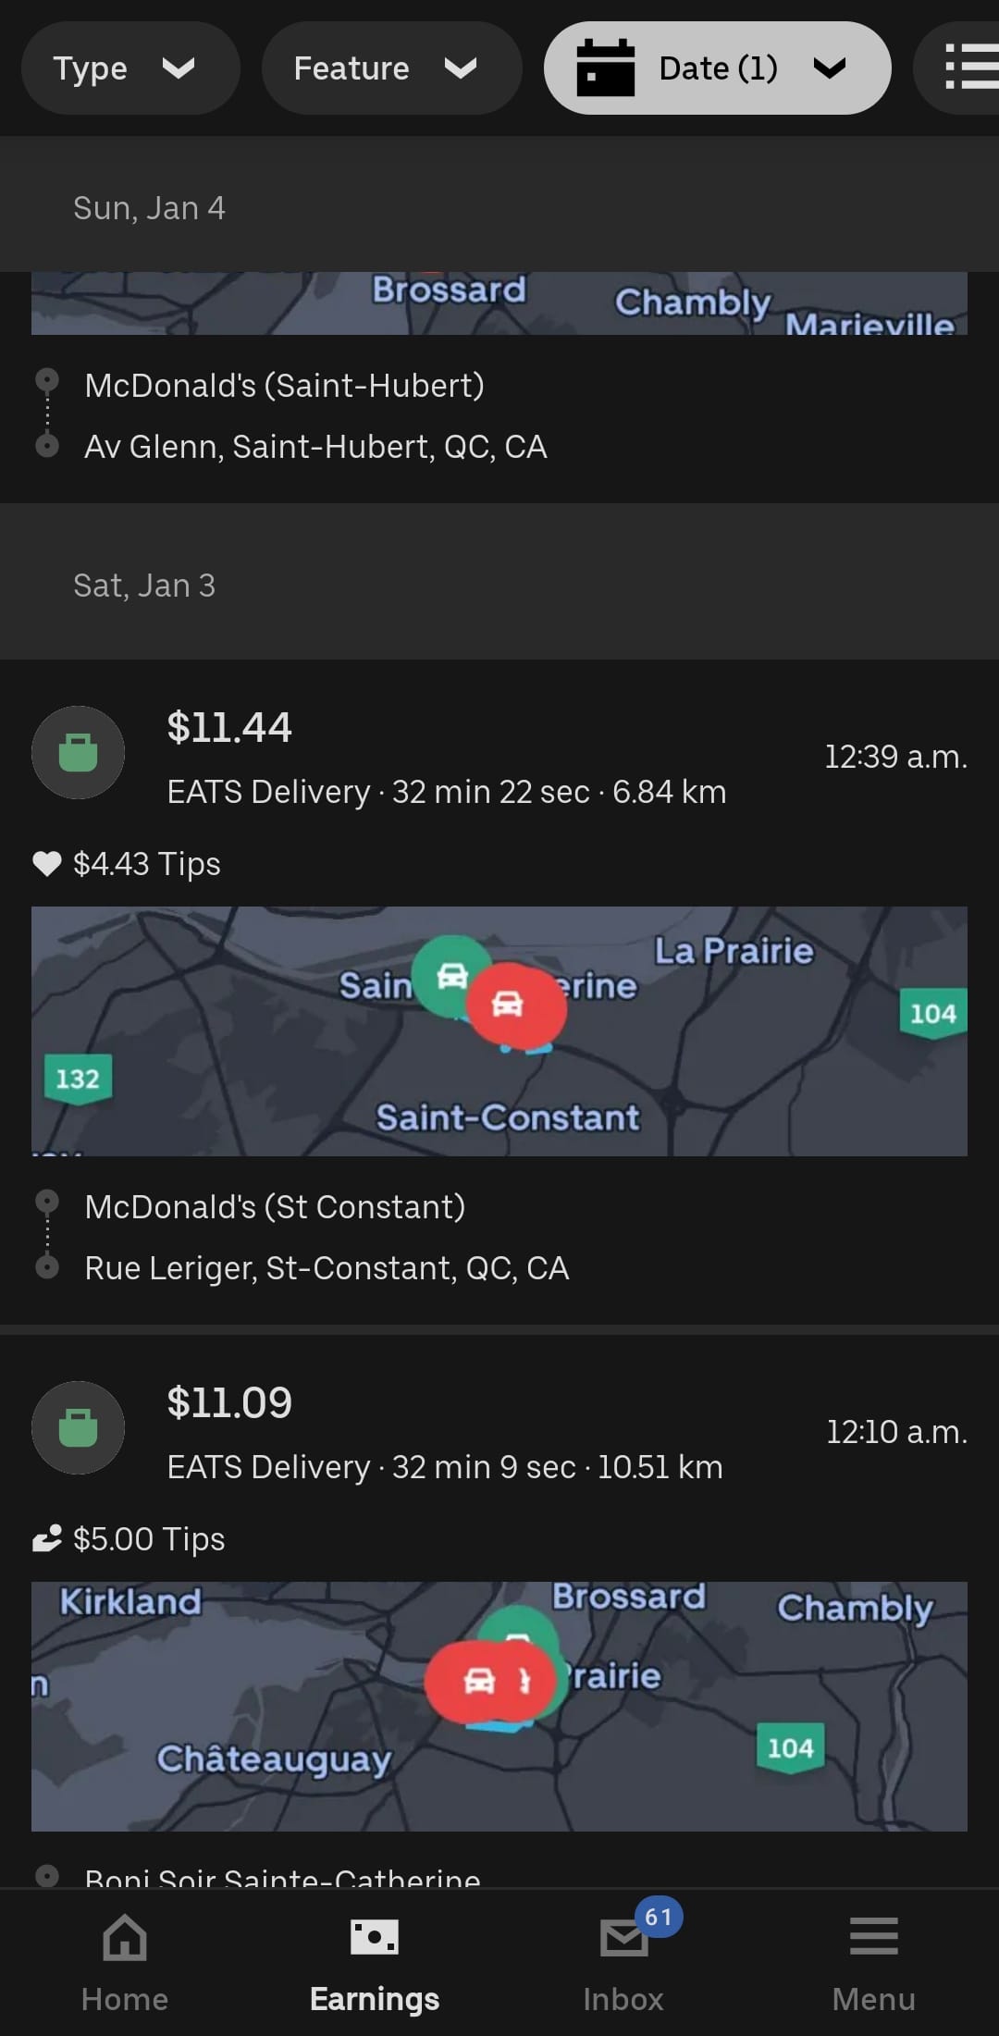Tap the hand icon beside $5.00 Tips
Screen dimensions: 999x2036
46,1538
